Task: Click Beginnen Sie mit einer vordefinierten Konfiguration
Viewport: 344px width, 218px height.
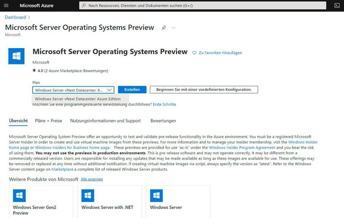Action: (204, 89)
